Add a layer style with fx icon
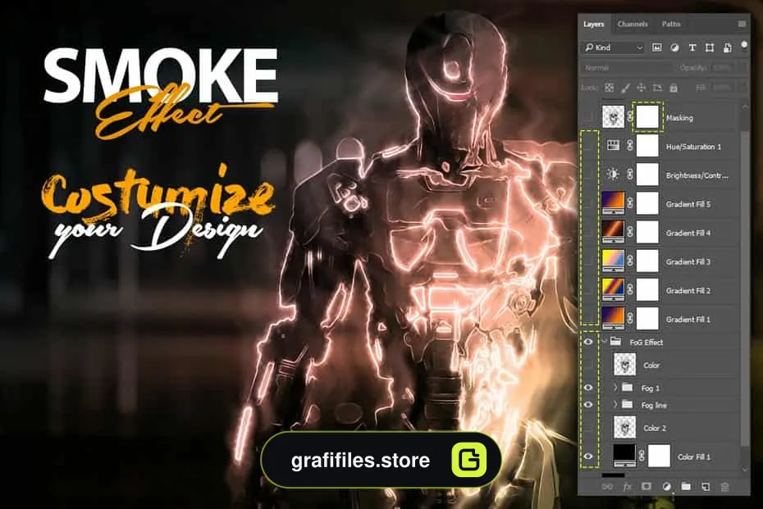 (628, 487)
